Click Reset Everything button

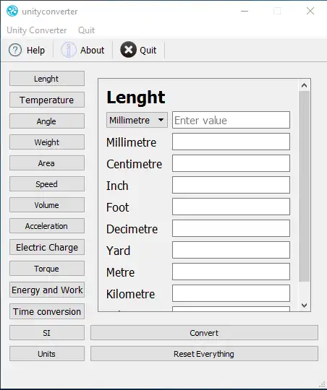click(x=204, y=354)
